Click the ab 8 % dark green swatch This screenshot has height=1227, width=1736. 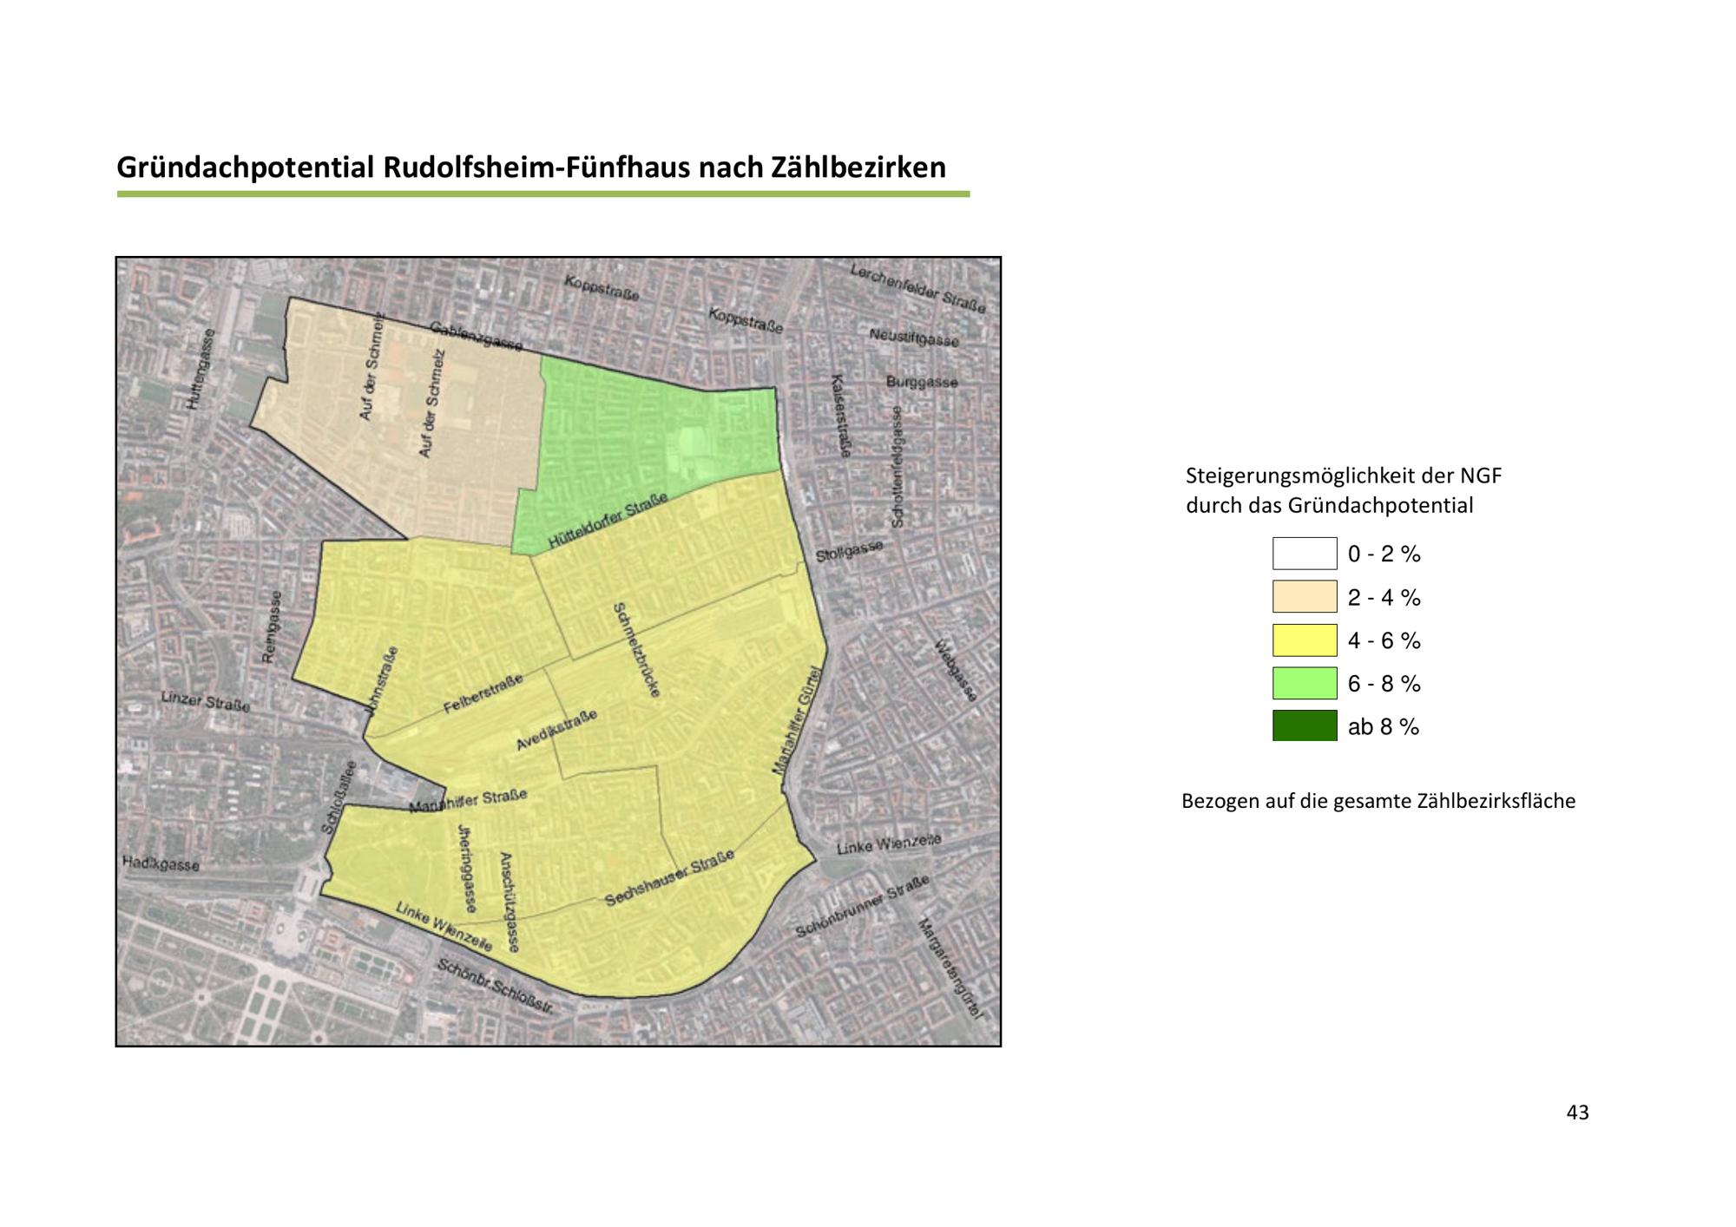click(1304, 725)
